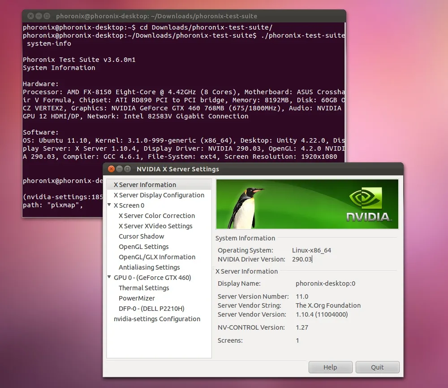Click The X.Org Foundation vendor string

(x=328, y=305)
